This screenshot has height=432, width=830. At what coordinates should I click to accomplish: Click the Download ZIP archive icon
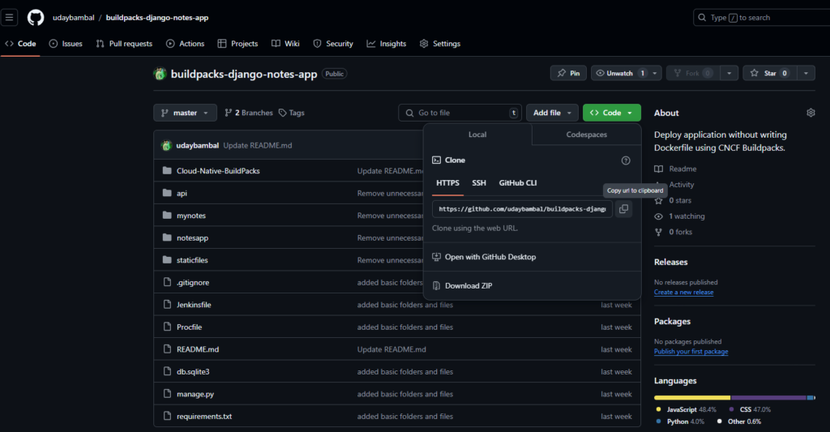point(436,286)
